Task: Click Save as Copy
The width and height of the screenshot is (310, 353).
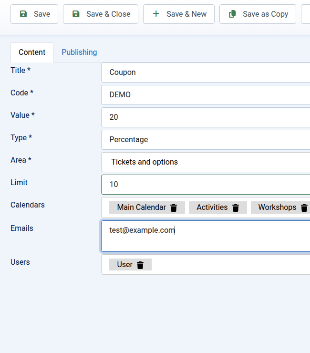Action: point(258,14)
